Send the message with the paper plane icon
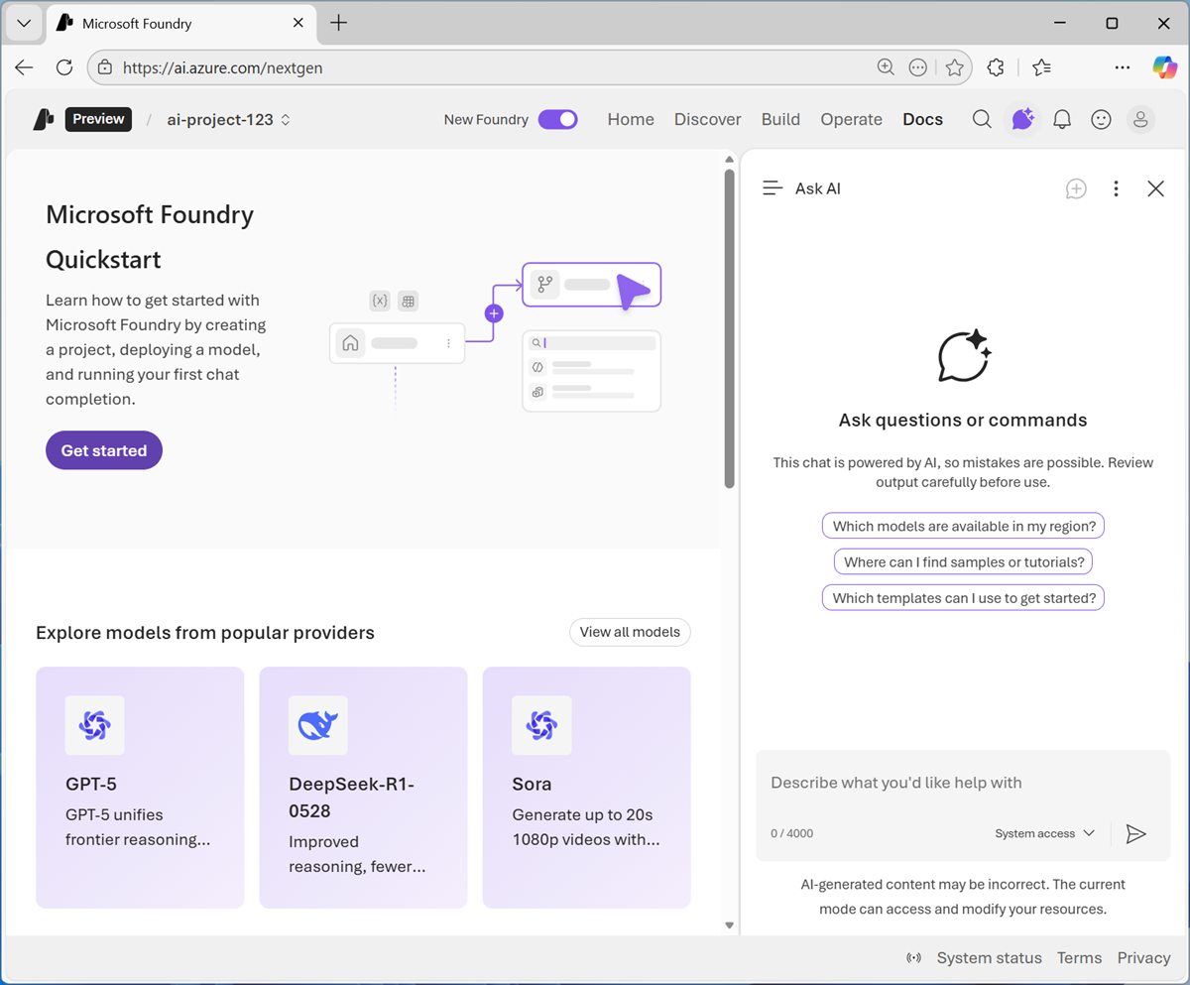The height and width of the screenshot is (985, 1190). pyautogui.click(x=1136, y=834)
